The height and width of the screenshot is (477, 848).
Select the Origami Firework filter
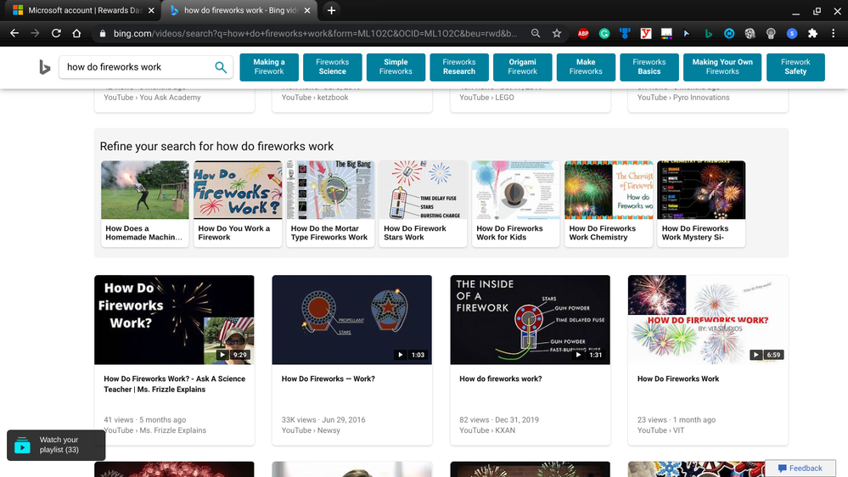[x=522, y=67]
